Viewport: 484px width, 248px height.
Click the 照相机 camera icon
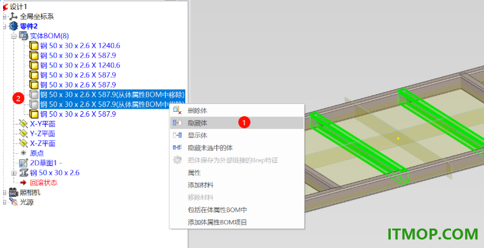pos(13,193)
